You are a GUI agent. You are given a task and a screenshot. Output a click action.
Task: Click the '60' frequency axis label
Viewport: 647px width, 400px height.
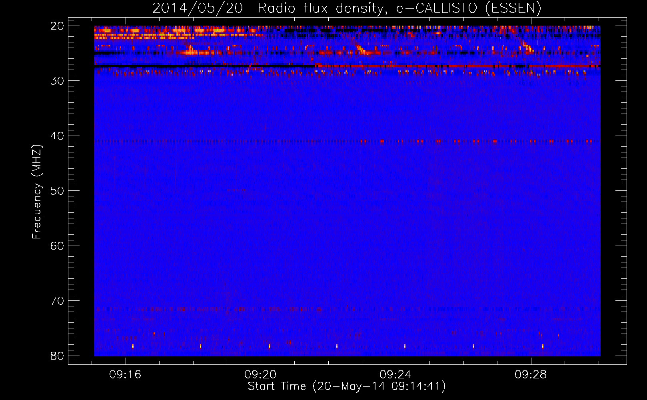(57, 246)
